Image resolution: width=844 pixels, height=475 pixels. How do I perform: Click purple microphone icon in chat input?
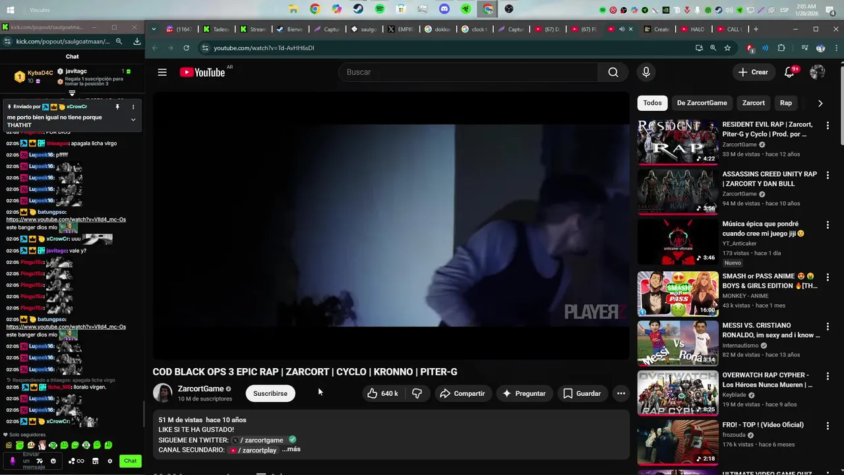pyautogui.click(x=13, y=461)
